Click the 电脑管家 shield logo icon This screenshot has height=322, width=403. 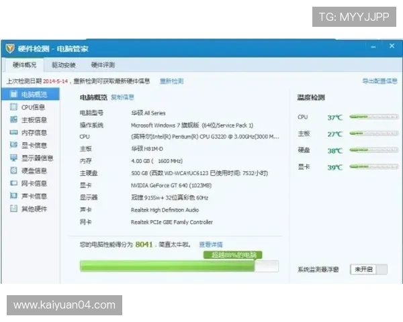pos(10,48)
